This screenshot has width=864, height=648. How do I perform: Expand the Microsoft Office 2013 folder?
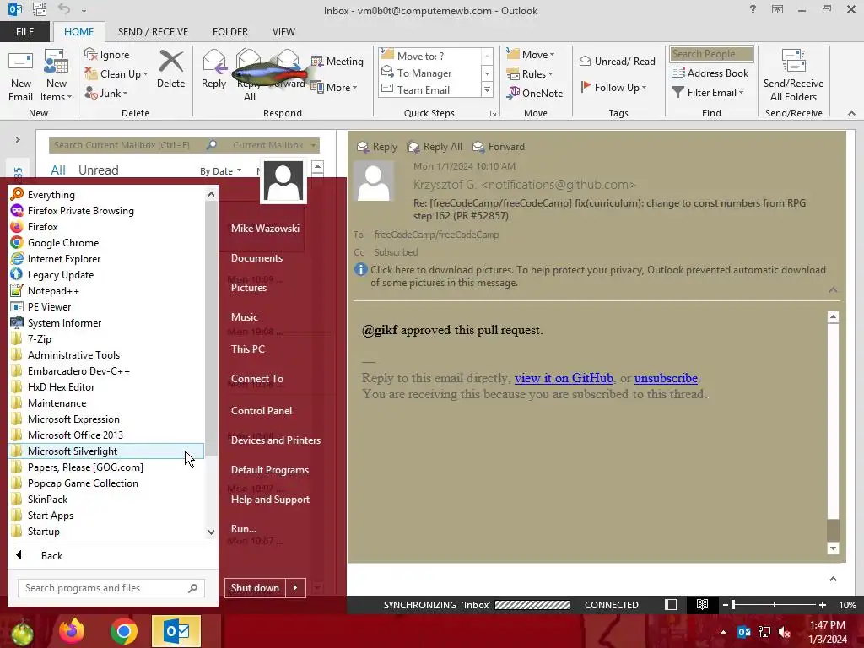point(107,435)
